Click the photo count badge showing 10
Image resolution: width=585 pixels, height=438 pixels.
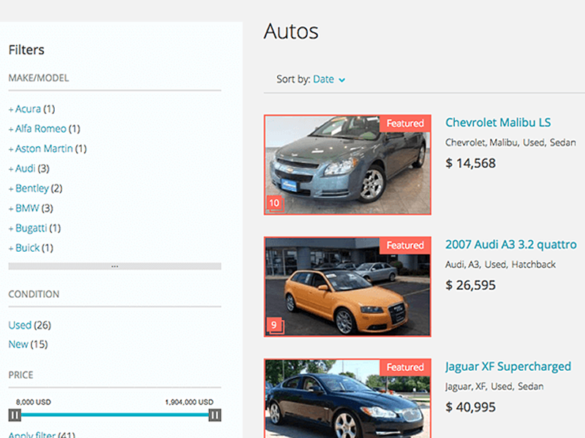point(274,203)
